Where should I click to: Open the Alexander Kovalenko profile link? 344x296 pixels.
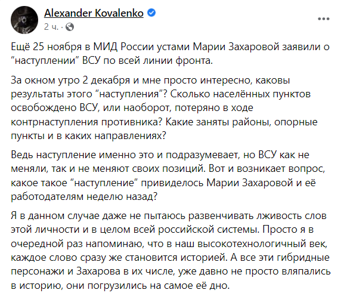click(94, 13)
